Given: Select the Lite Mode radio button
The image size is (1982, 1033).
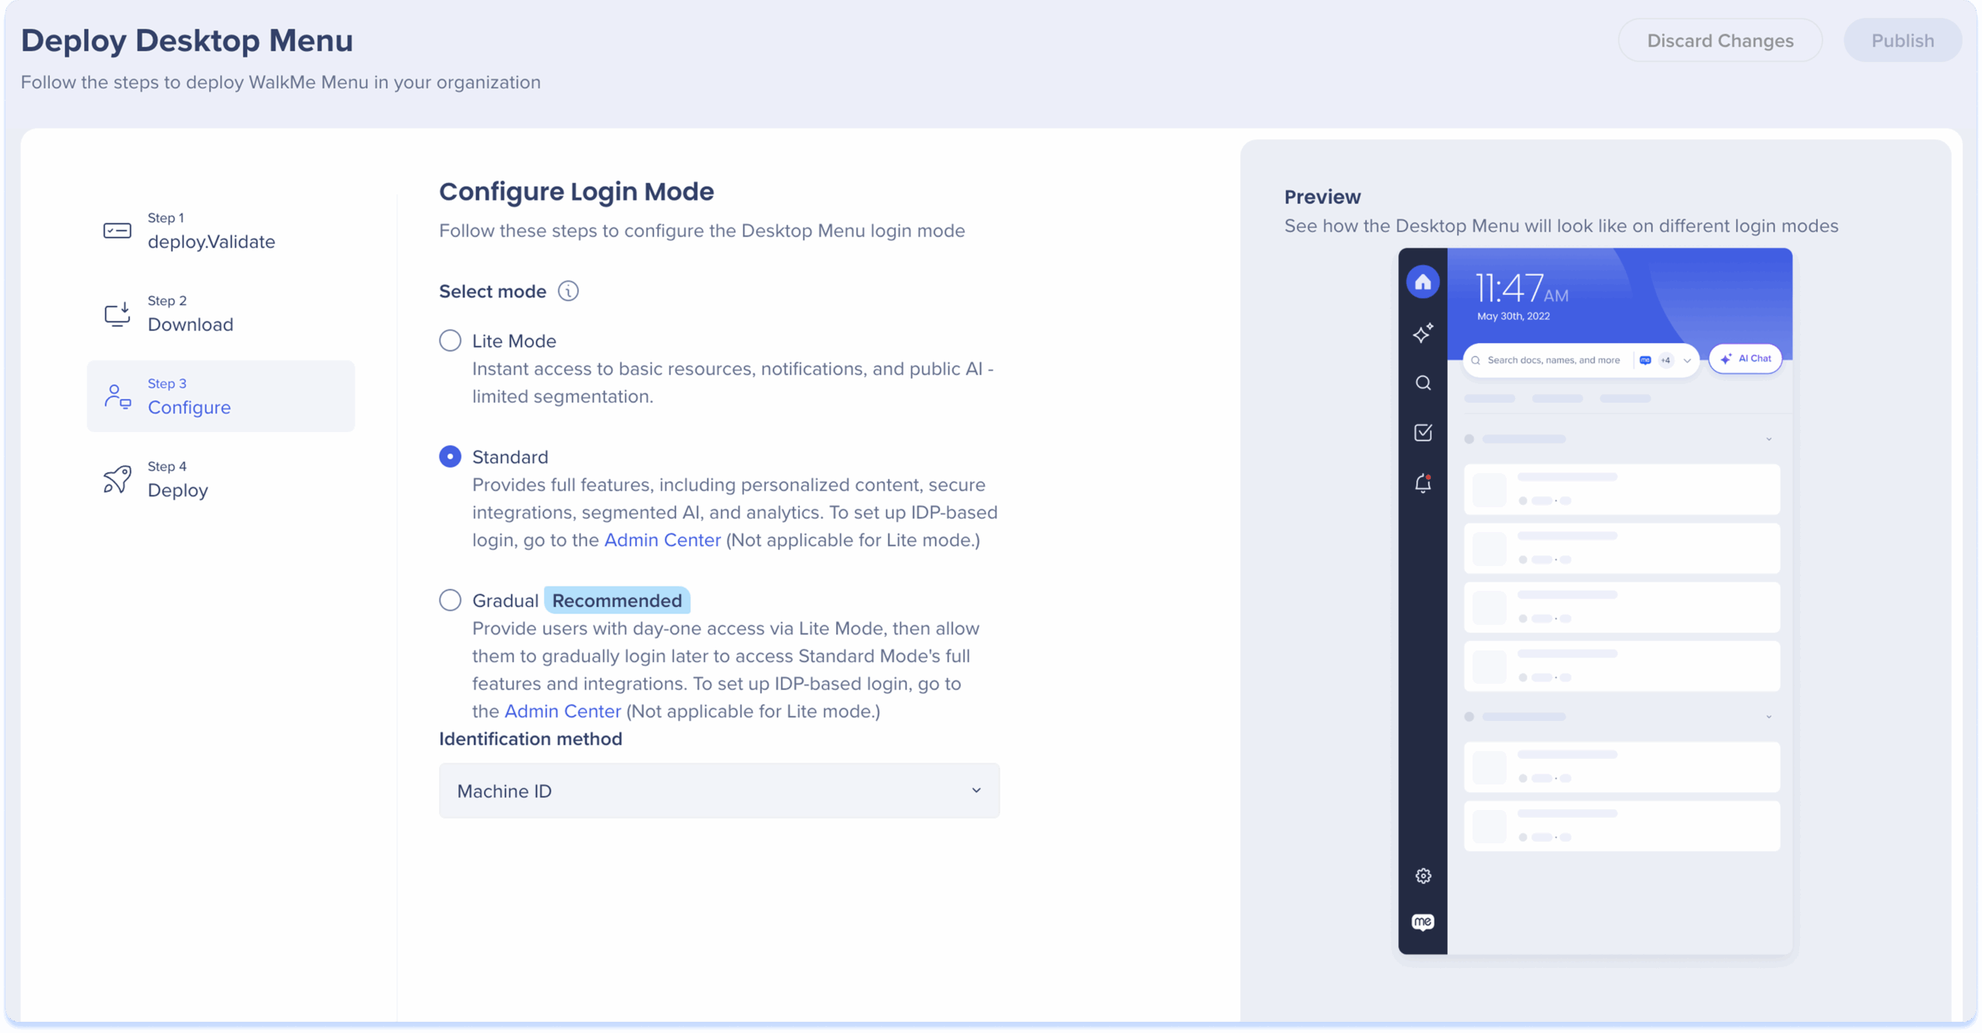Looking at the screenshot, I should (450, 341).
